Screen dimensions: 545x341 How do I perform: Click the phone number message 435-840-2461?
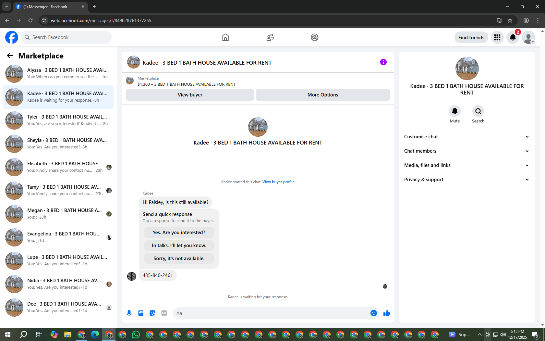click(x=158, y=275)
